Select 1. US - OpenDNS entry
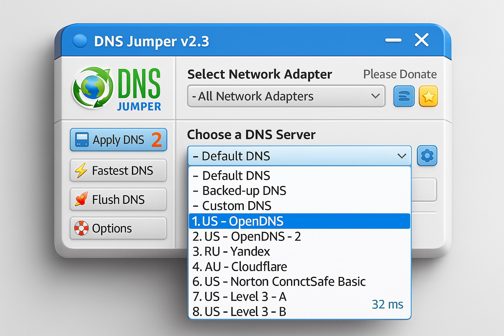The image size is (504, 336). pyautogui.click(x=238, y=221)
